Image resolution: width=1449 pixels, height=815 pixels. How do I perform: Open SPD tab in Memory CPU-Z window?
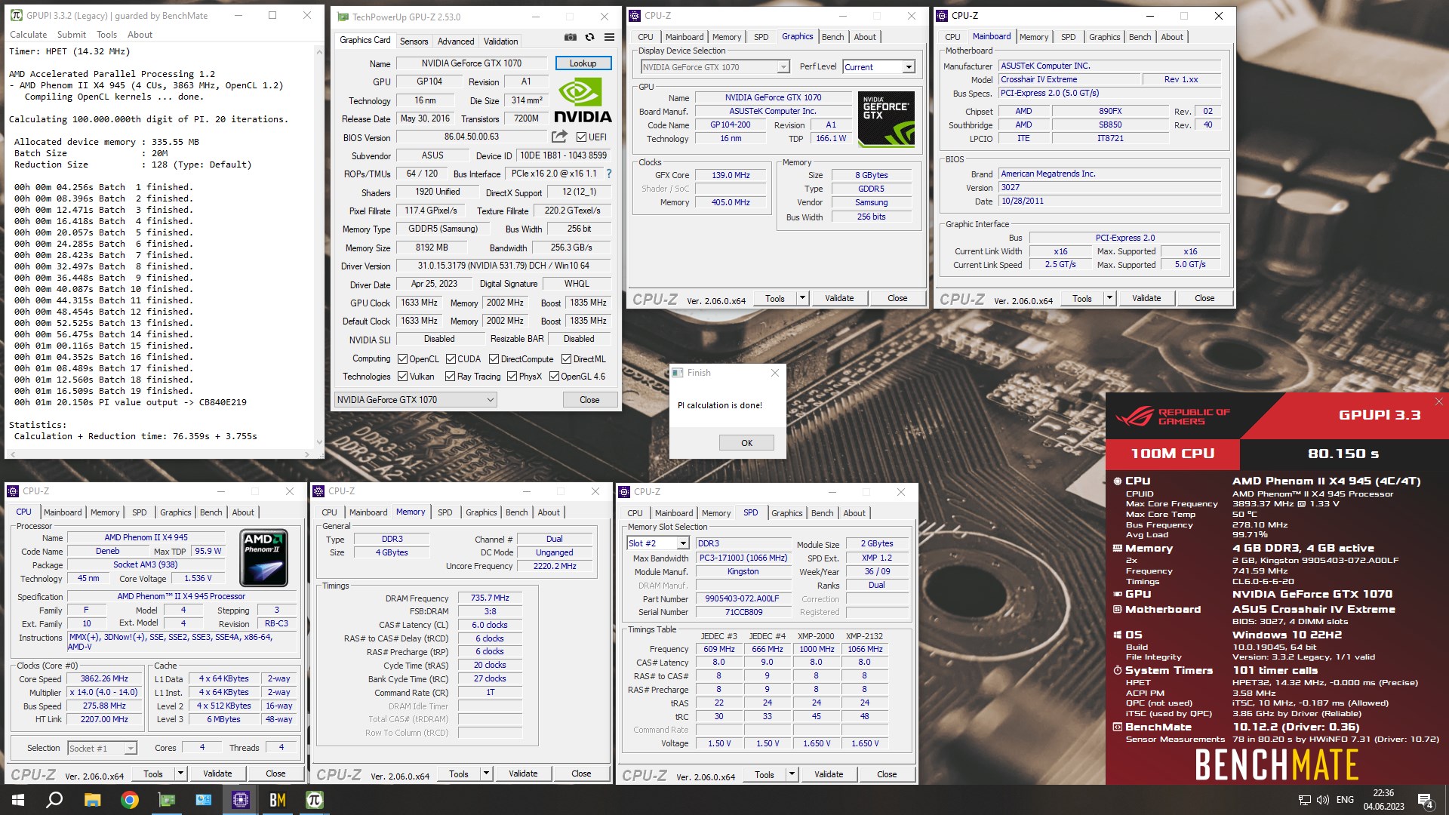(445, 512)
